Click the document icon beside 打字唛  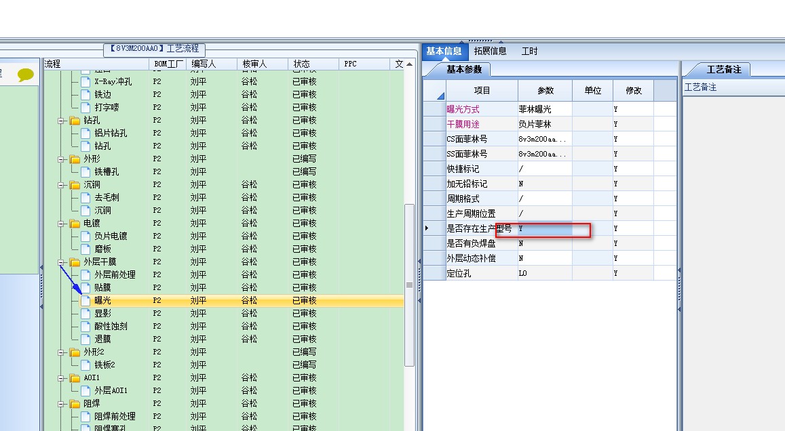coord(85,108)
